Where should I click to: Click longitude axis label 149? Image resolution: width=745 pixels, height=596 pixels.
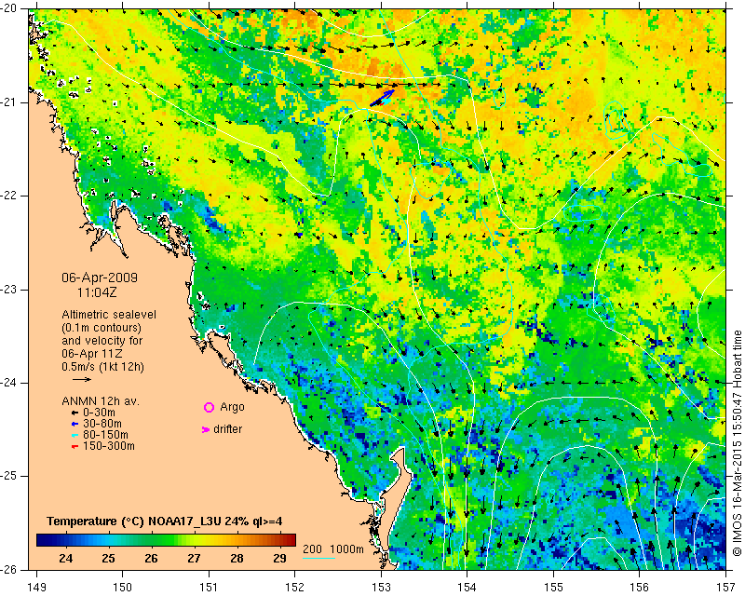click(36, 588)
